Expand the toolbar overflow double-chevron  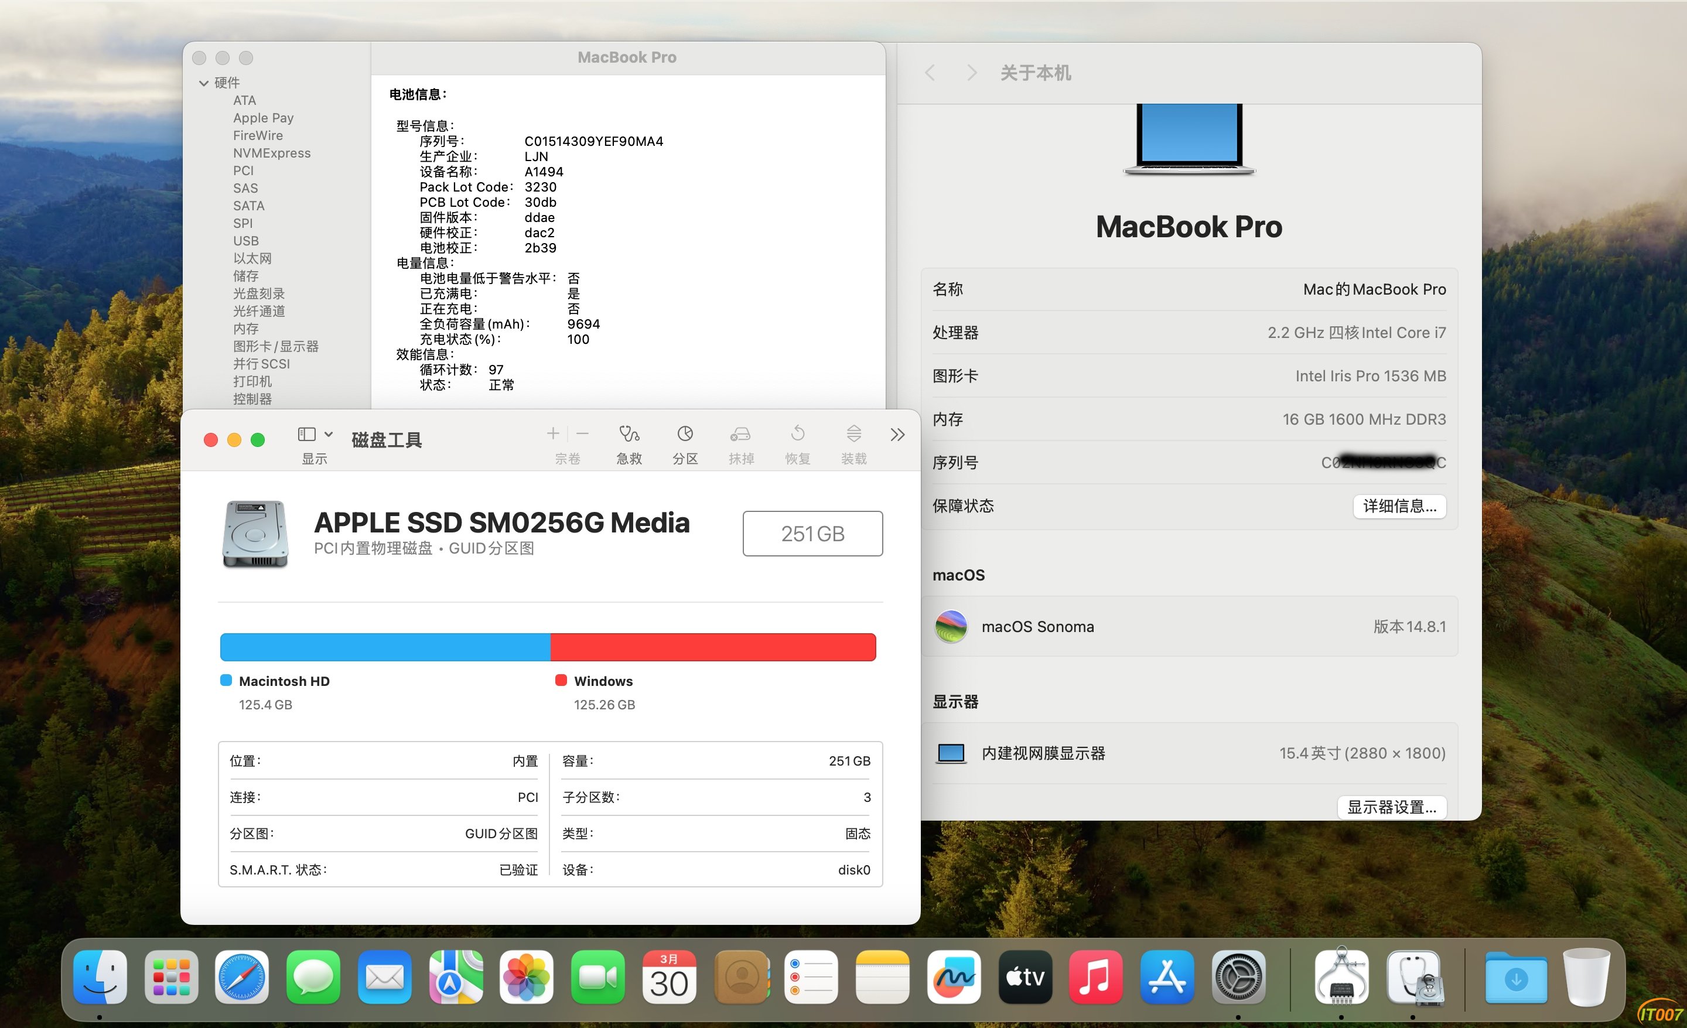897,435
